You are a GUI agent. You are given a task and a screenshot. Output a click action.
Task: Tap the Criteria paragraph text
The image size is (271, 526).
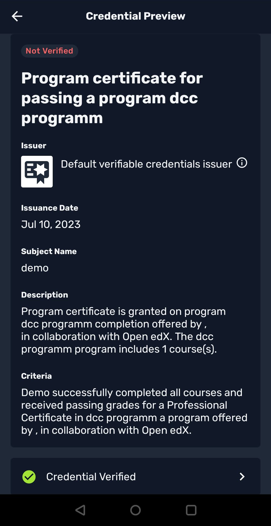134,411
